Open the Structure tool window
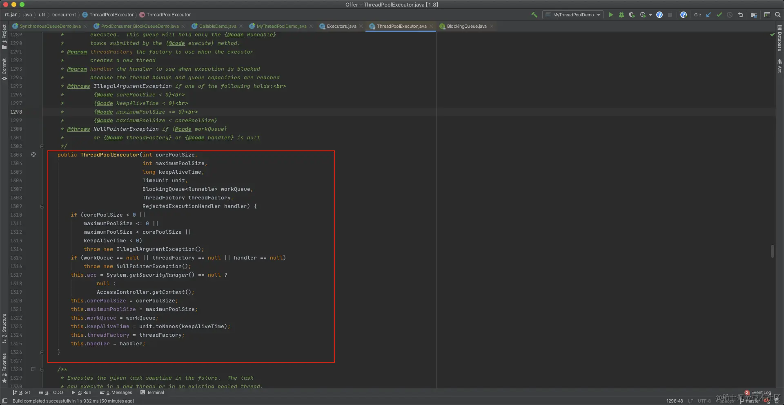This screenshot has width=784, height=405. [4, 329]
